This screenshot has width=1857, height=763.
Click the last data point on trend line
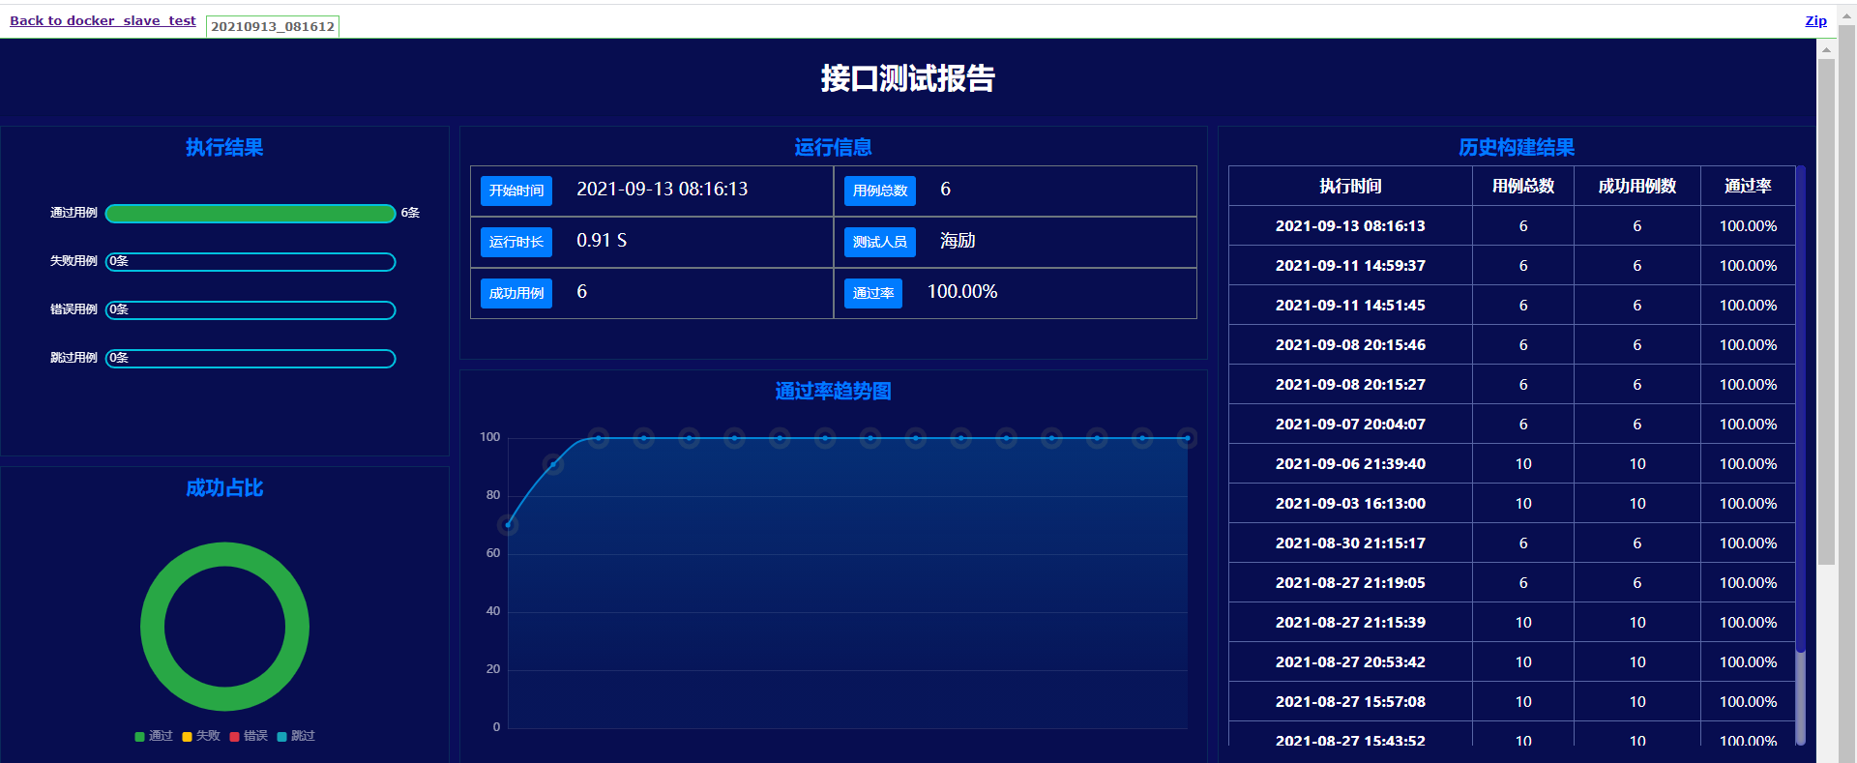click(1188, 438)
